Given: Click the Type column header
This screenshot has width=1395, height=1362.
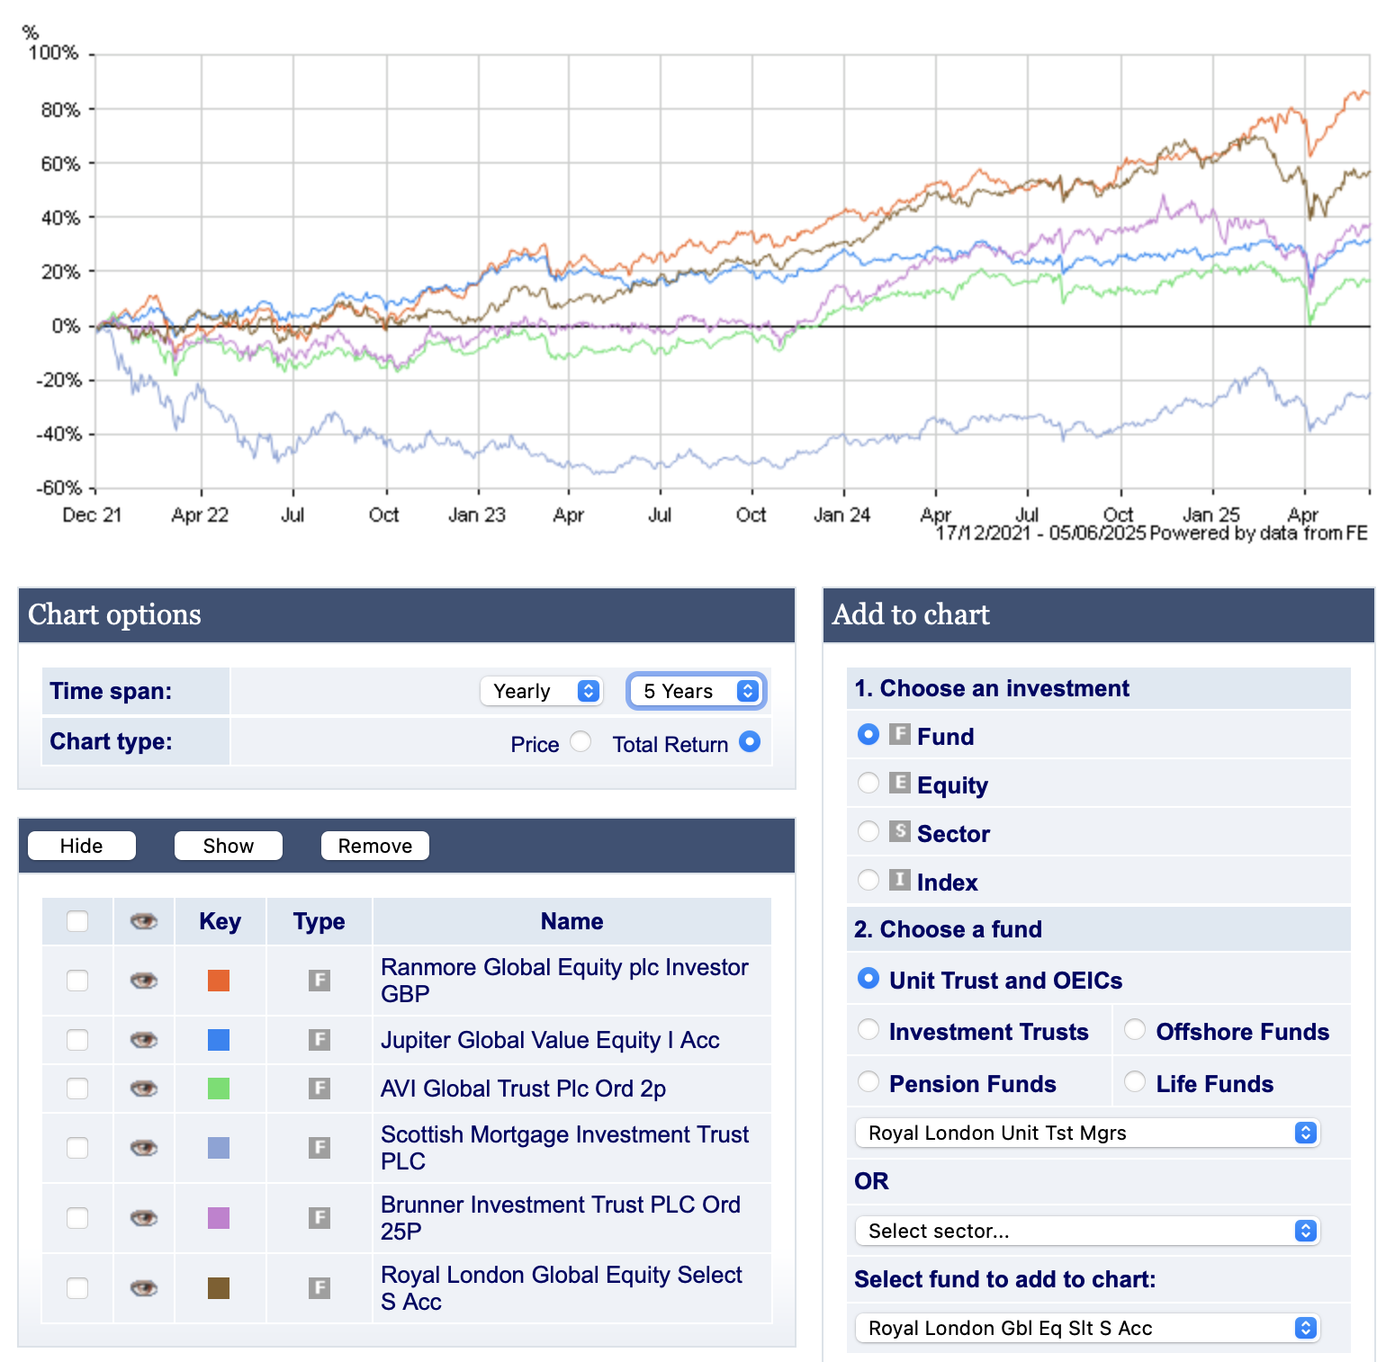Looking at the screenshot, I should [x=319, y=921].
